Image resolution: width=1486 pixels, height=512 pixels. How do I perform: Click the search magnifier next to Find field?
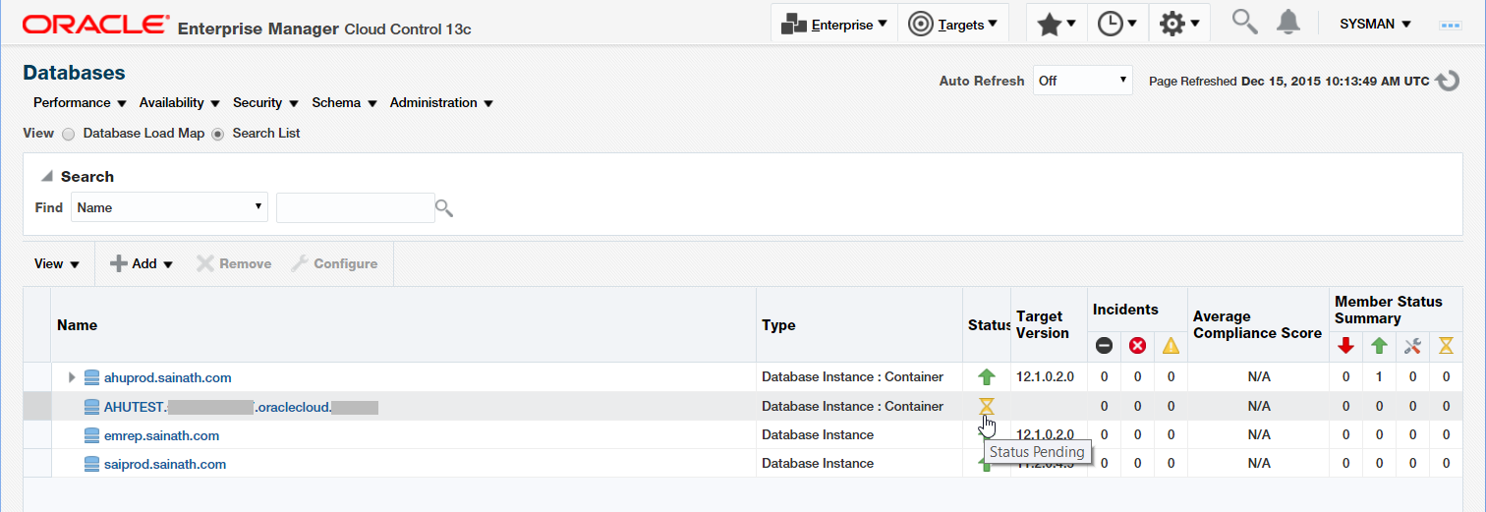pyautogui.click(x=444, y=208)
